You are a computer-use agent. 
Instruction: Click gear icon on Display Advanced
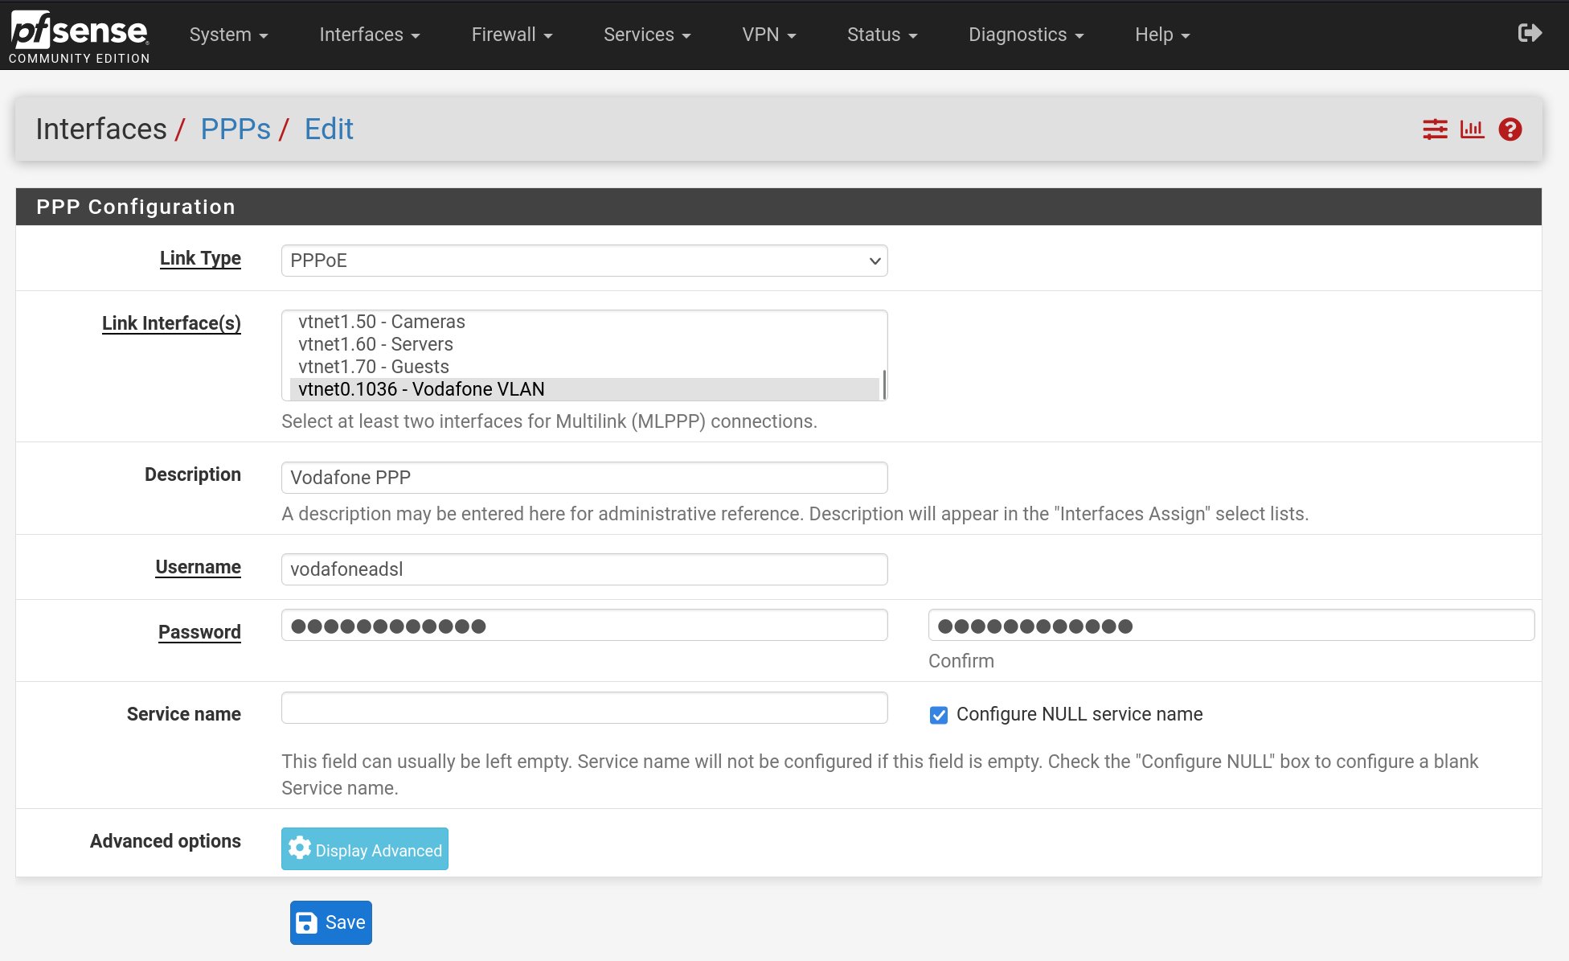[x=300, y=848]
